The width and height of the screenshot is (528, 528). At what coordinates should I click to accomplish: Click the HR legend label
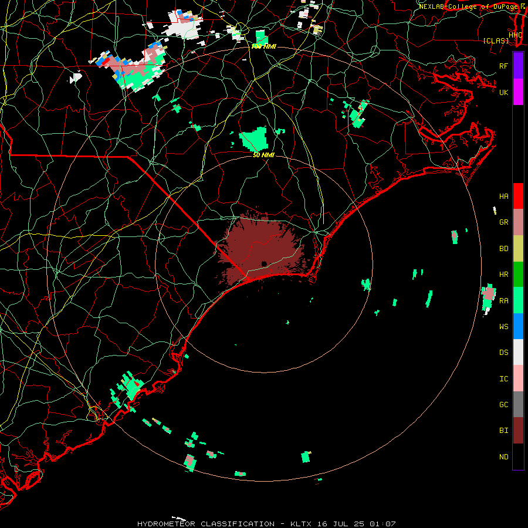click(503, 275)
